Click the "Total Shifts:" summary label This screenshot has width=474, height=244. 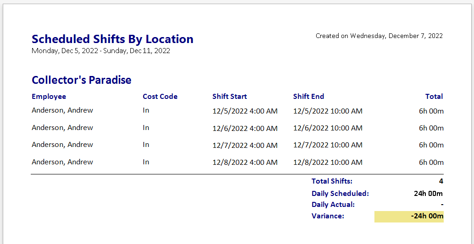[332, 181]
